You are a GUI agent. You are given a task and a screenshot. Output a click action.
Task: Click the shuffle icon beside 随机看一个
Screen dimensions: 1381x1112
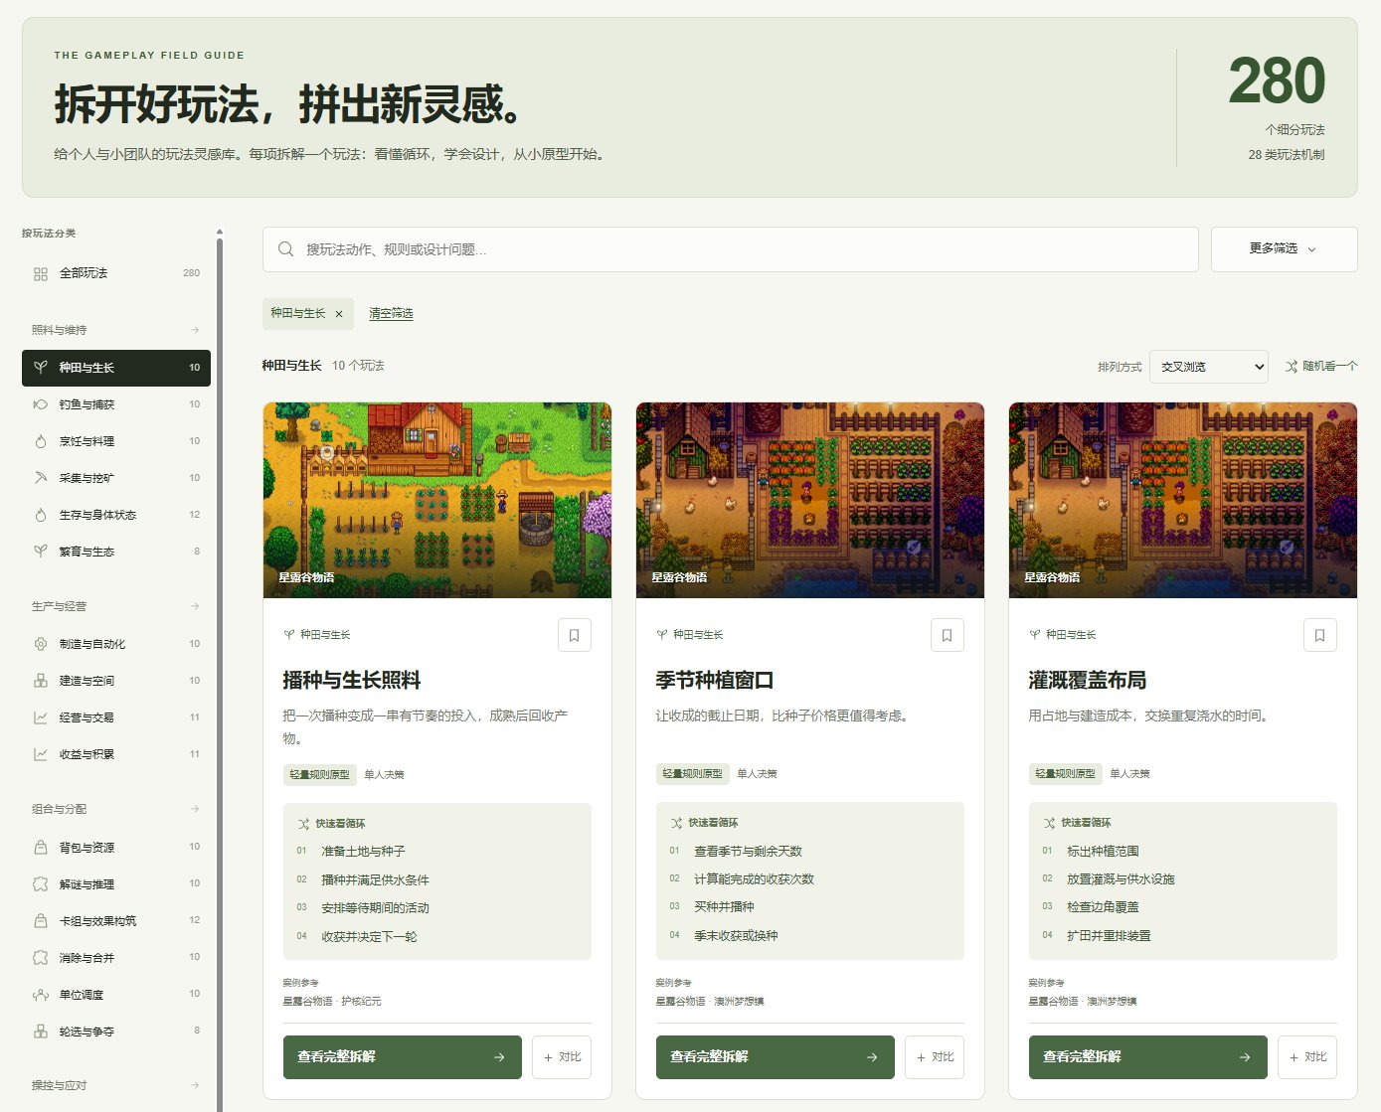tap(1292, 367)
